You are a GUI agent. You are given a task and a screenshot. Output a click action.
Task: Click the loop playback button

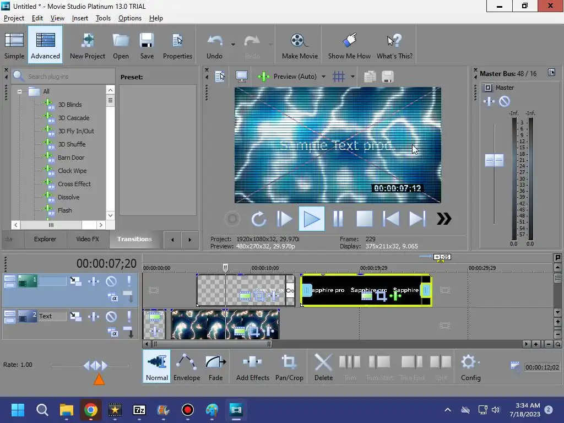coord(259,219)
